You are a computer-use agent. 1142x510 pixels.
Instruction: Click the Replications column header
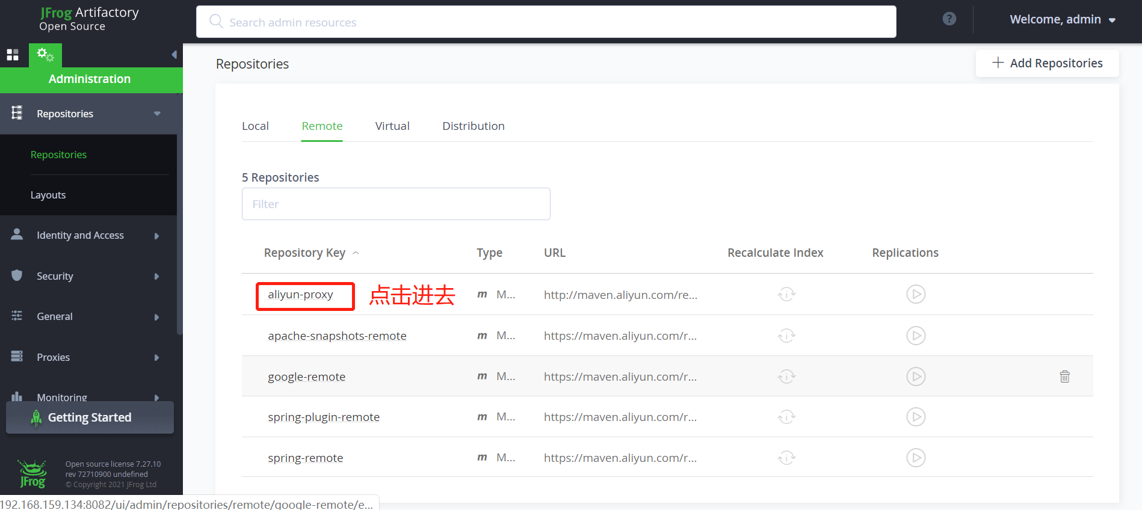(905, 253)
